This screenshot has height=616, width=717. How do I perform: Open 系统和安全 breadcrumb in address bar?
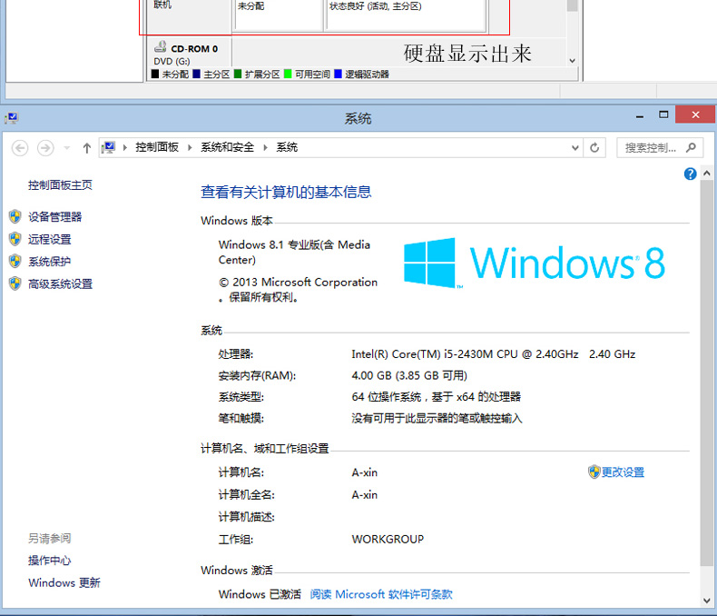click(x=227, y=147)
